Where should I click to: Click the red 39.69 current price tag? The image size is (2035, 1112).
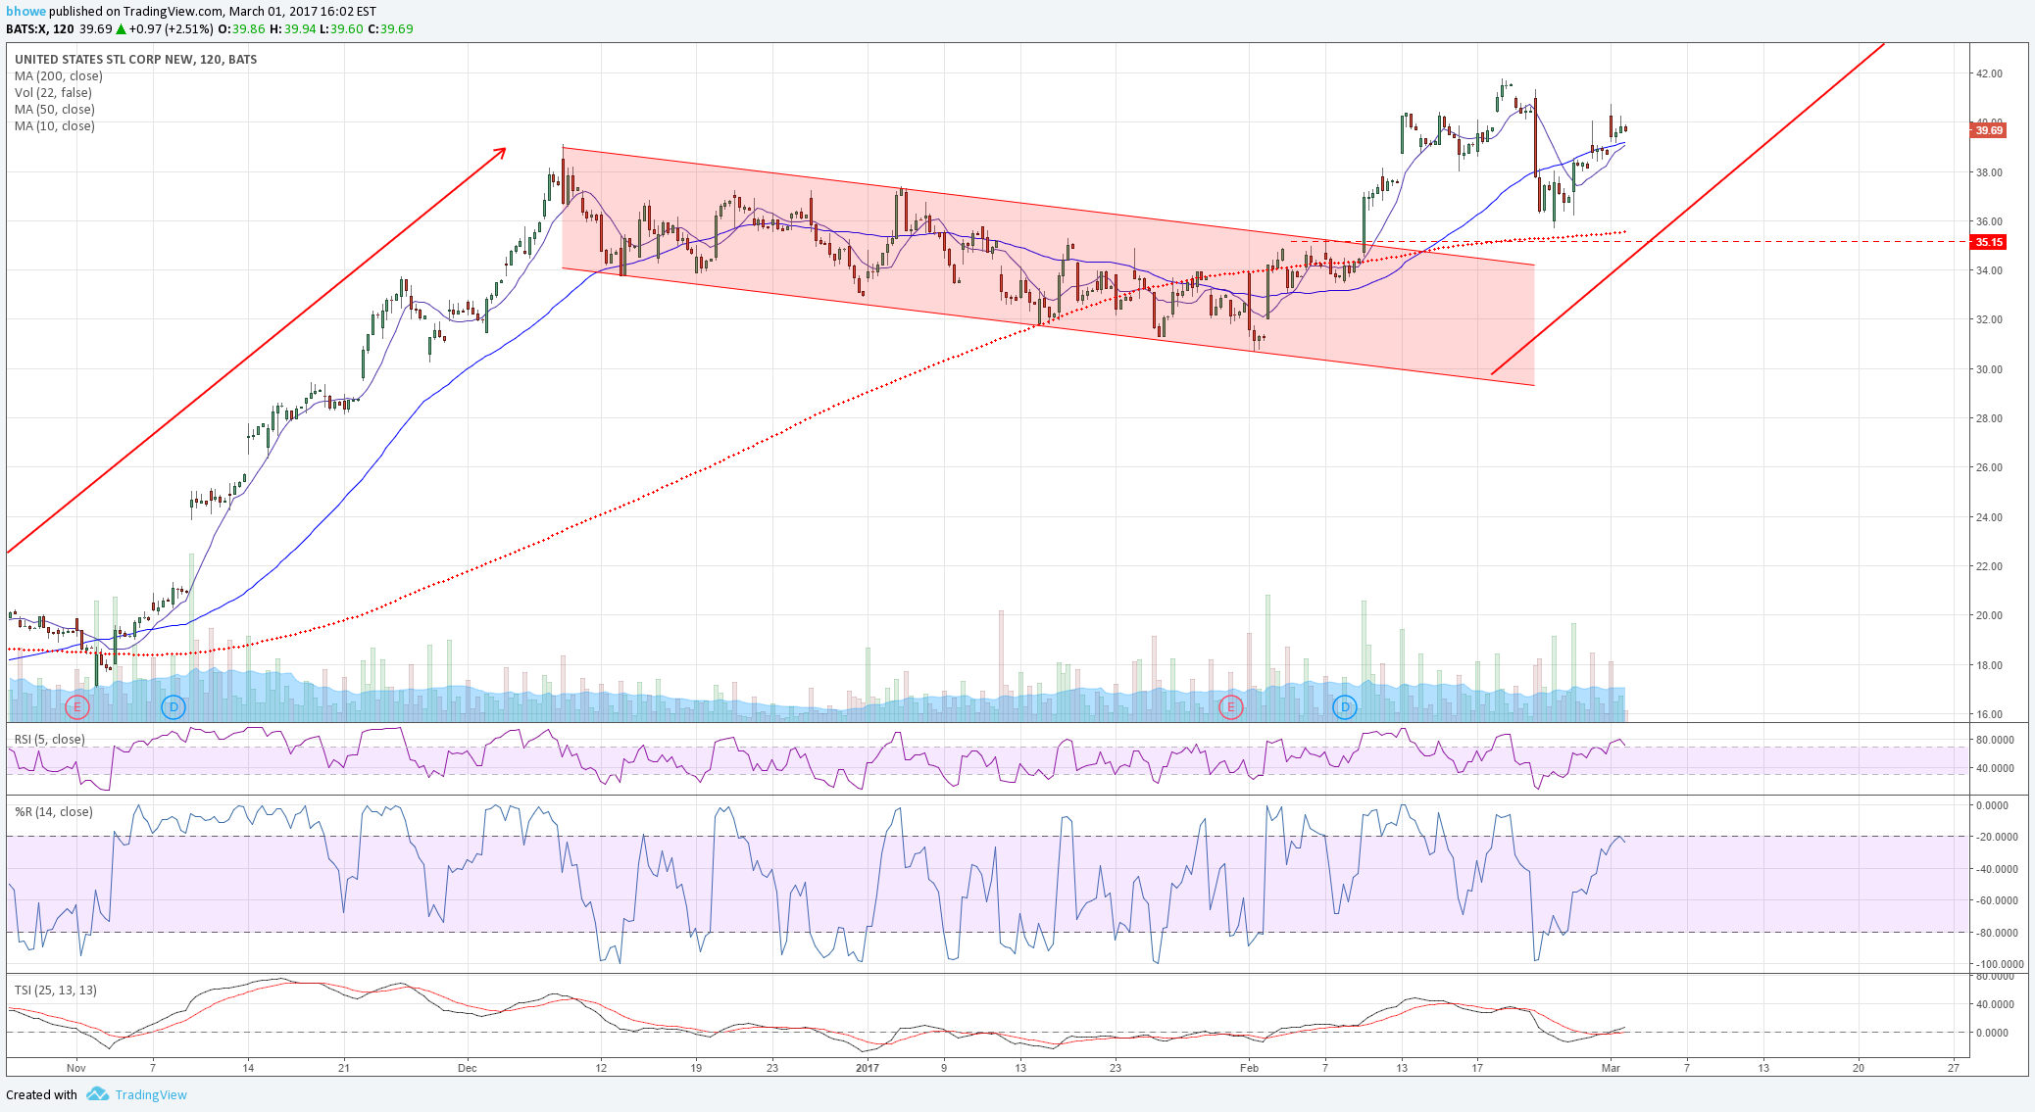(x=1988, y=130)
